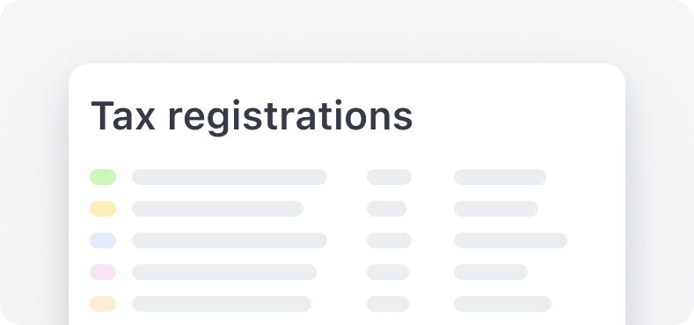The width and height of the screenshot is (694, 325).
Task: Open the name placeholder in pink row
Action: [x=224, y=272]
